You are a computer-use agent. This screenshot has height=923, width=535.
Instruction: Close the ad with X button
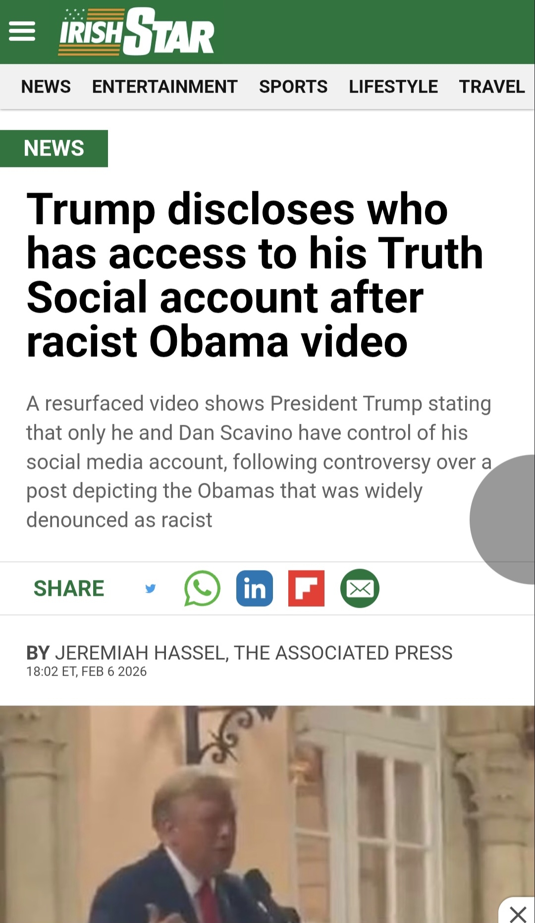pyautogui.click(x=518, y=913)
